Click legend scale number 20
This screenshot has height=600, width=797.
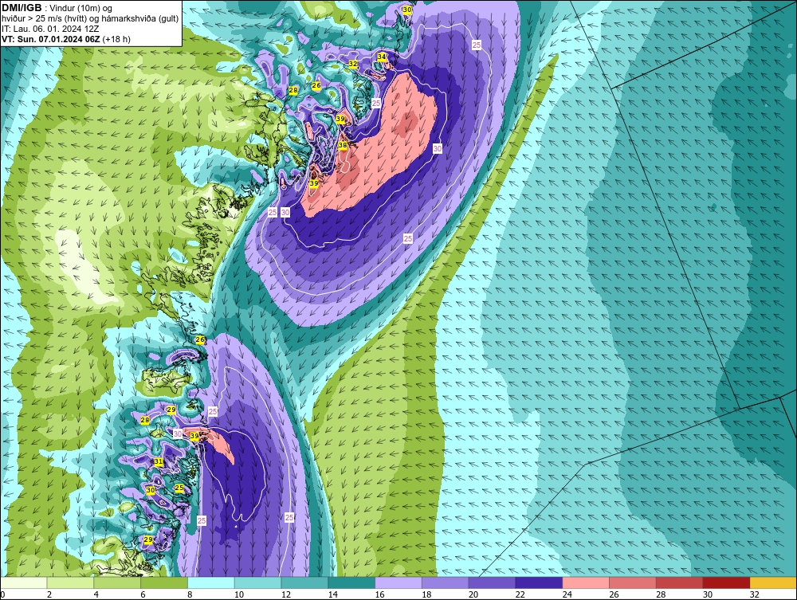pyautogui.click(x=473, y=594)
